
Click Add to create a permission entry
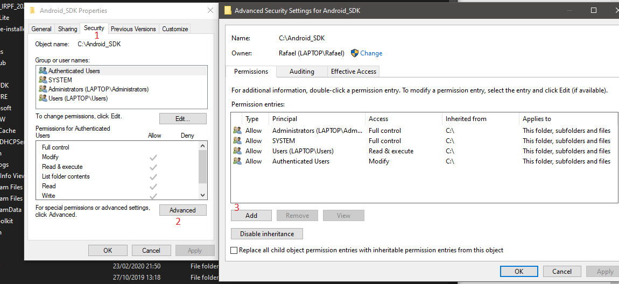coord(251,215)
